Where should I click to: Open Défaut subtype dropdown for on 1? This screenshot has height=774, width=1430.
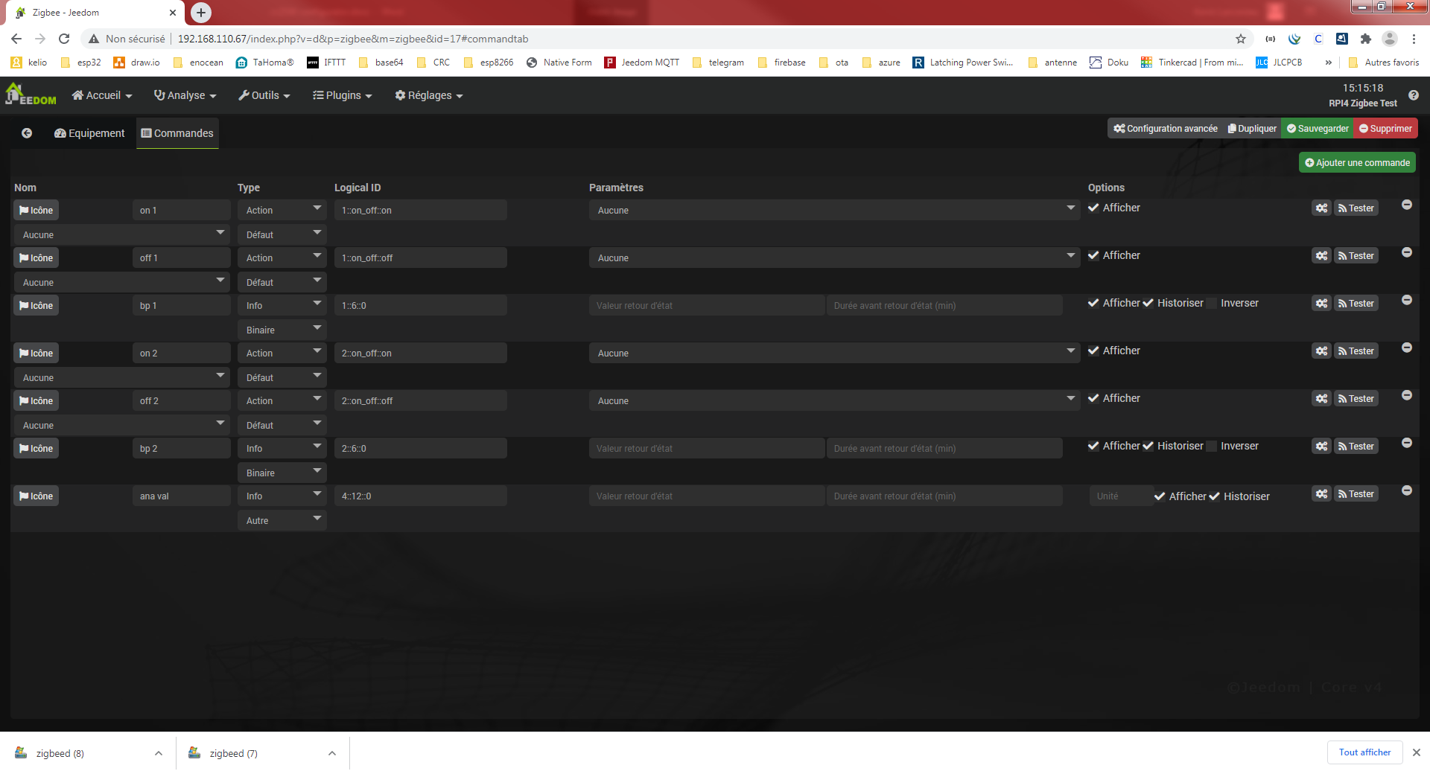click(282, 234)
